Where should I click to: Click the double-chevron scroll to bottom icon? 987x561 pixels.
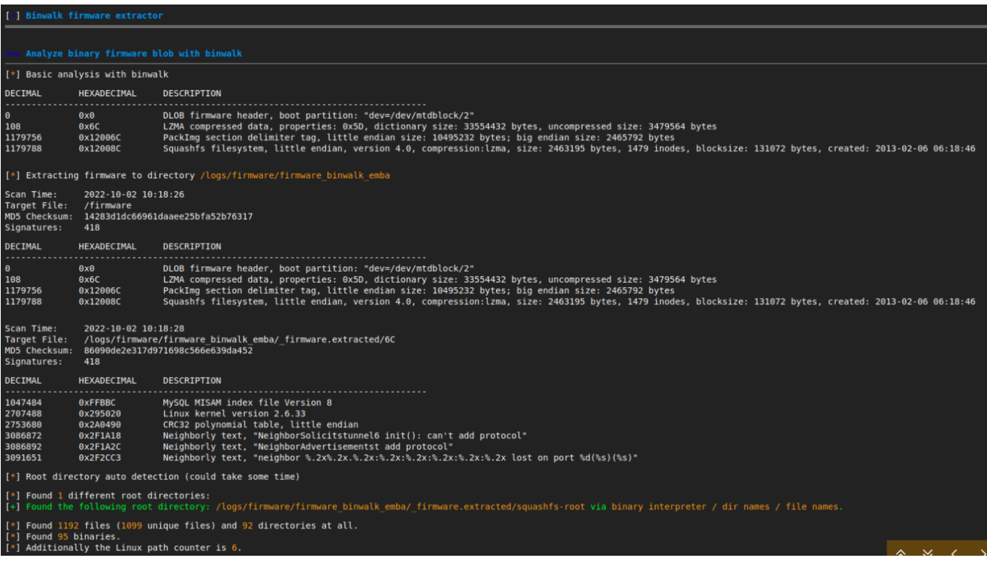tap(928, 553)
